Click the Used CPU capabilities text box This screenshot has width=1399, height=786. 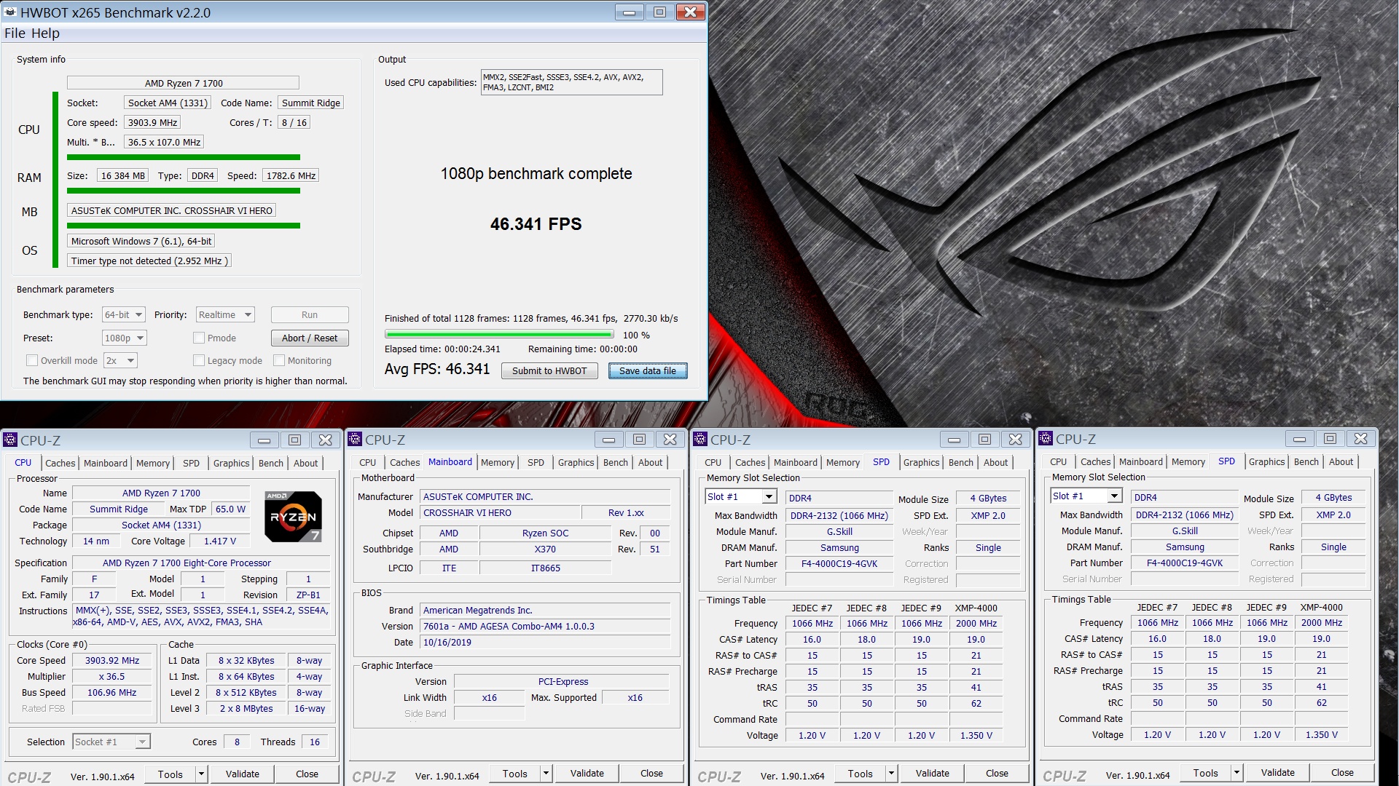(x=572, y=82)
